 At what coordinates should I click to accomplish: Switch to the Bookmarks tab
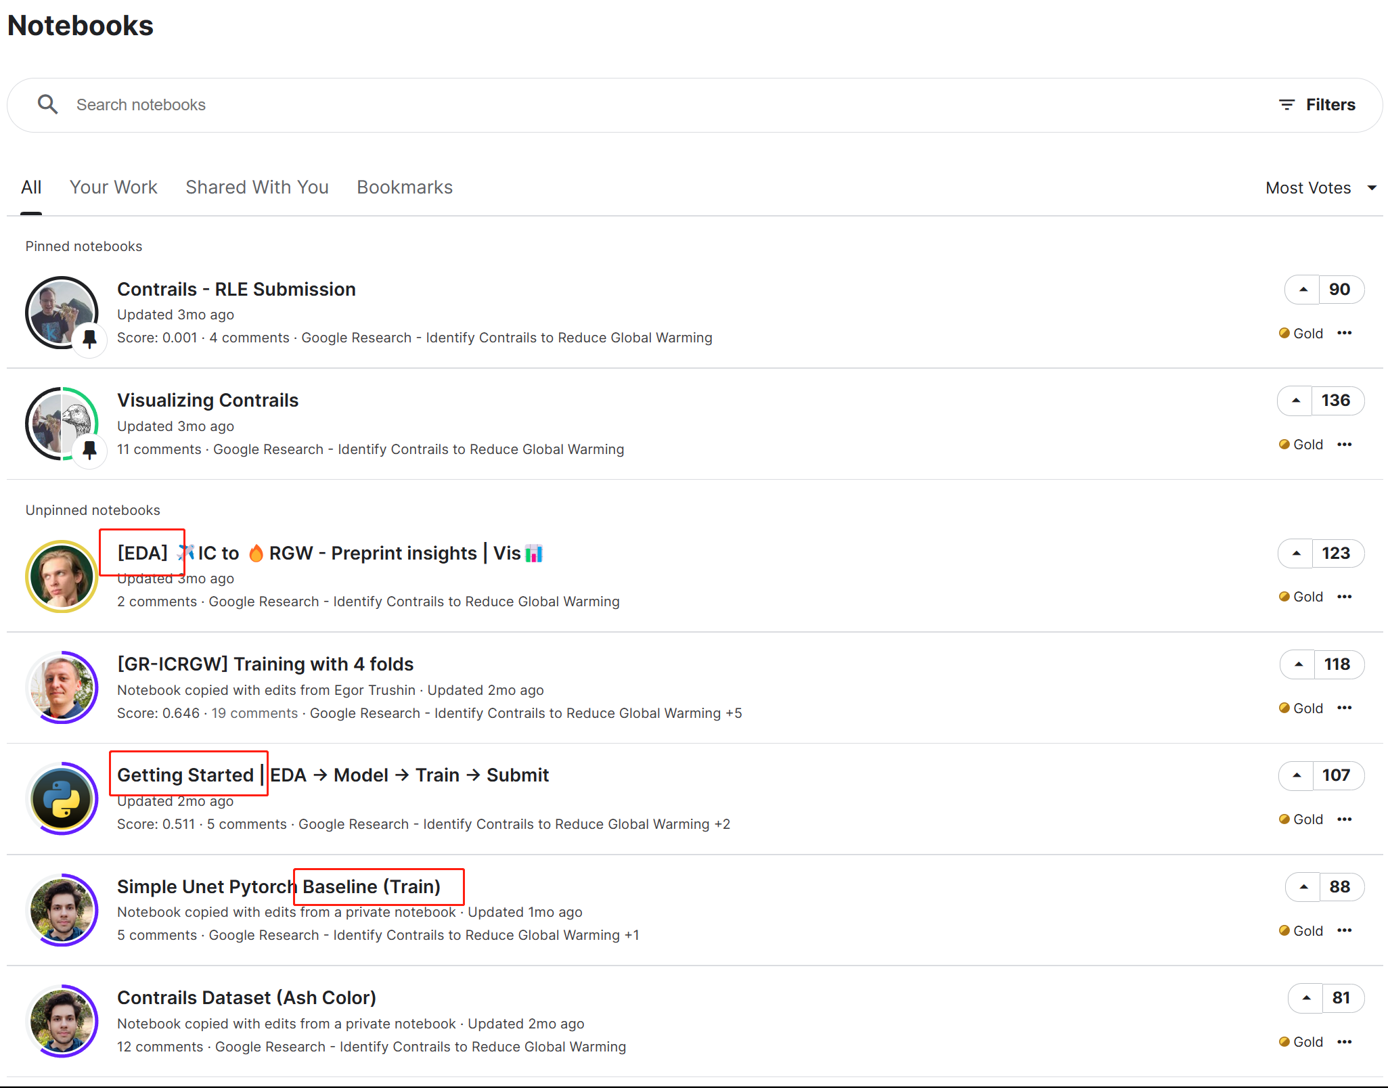coord(404,187)
